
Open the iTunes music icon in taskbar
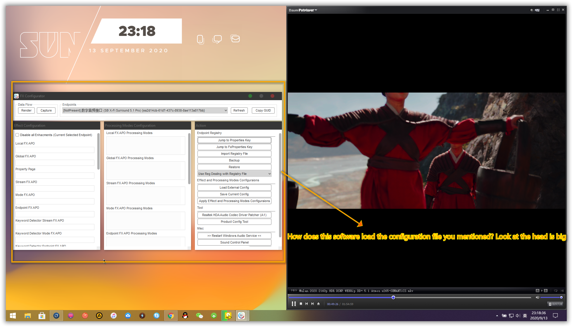[x=113, y=316]
